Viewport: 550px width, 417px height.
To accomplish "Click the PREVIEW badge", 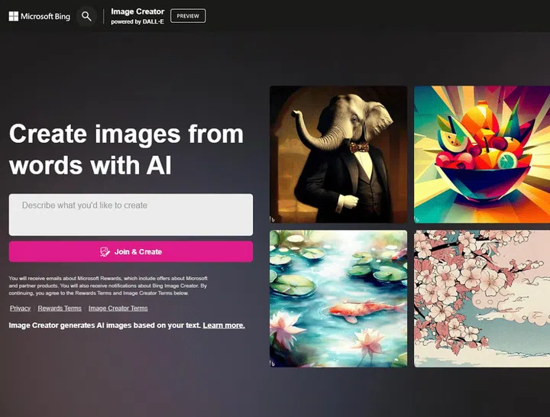I will coord(188,16).
